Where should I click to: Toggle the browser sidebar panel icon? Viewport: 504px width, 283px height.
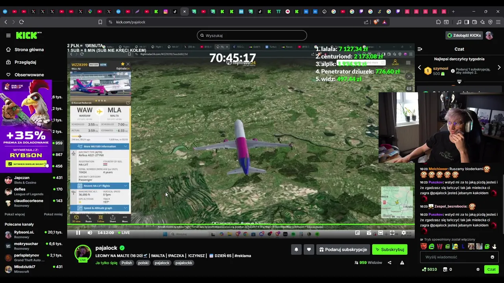pyautogui.click(x=467, y=22)
